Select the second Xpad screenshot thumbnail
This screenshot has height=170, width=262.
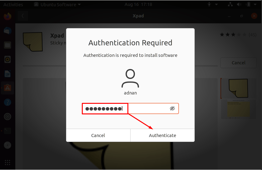(x=239, y=109)
